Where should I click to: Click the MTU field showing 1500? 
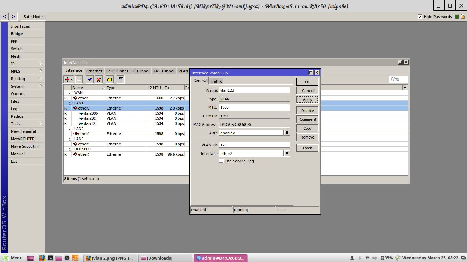click(254, 107)
